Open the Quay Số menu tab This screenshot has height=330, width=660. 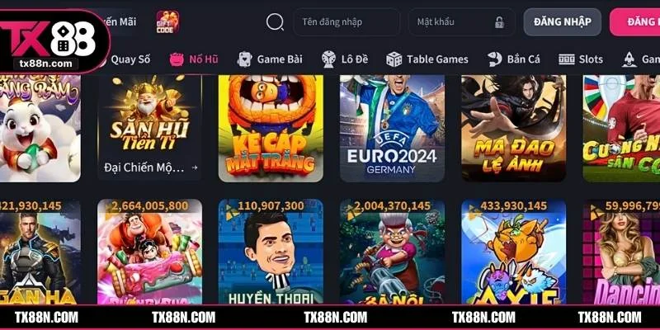click(130, 59)
